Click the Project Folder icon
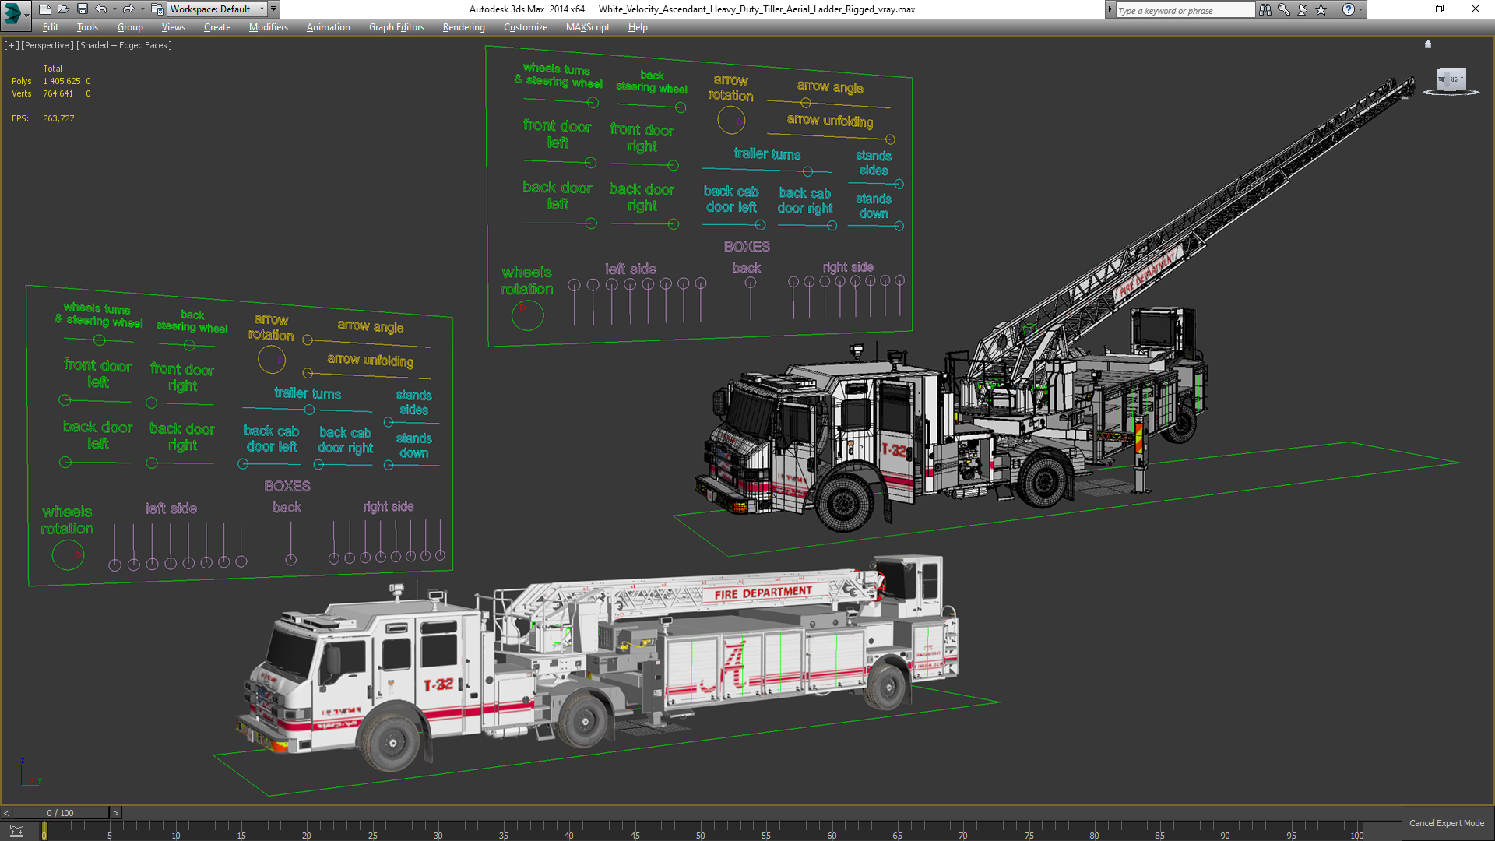Viewport: 1495px width, 841px height. (157, 9)
